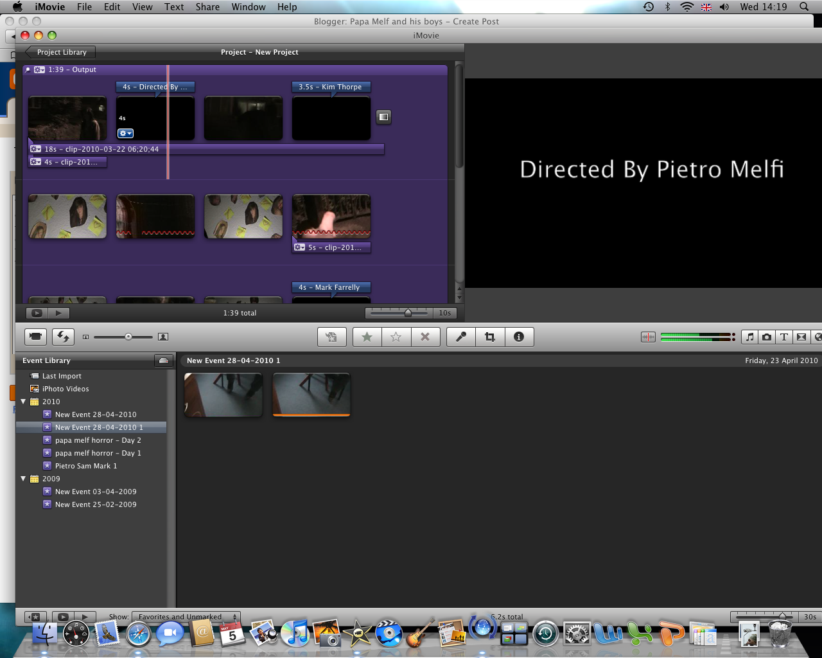The width and height of the screenshot is (822, 658).
Task: Select first event clip thumbnail
Action: [223, 395]
